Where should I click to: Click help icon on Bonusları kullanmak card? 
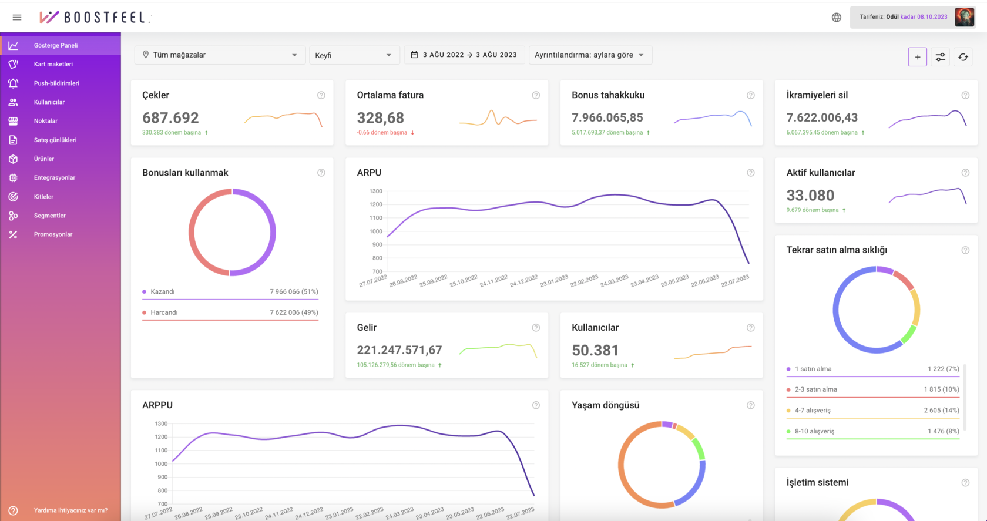tap(321, 173)
